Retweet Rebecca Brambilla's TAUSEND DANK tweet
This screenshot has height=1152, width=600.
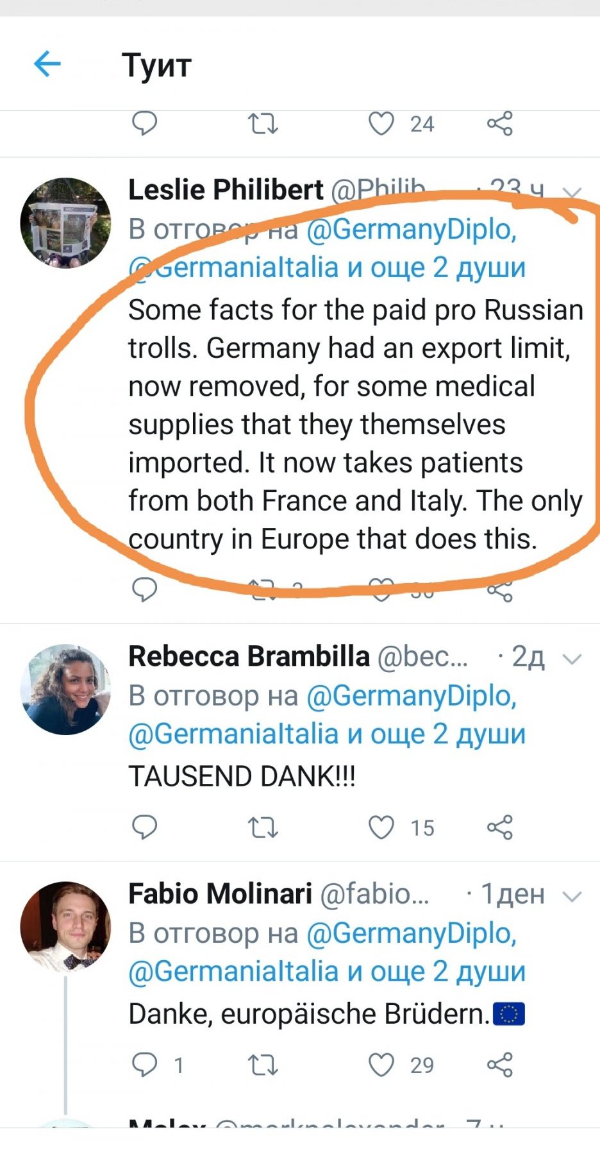(263, 827)
